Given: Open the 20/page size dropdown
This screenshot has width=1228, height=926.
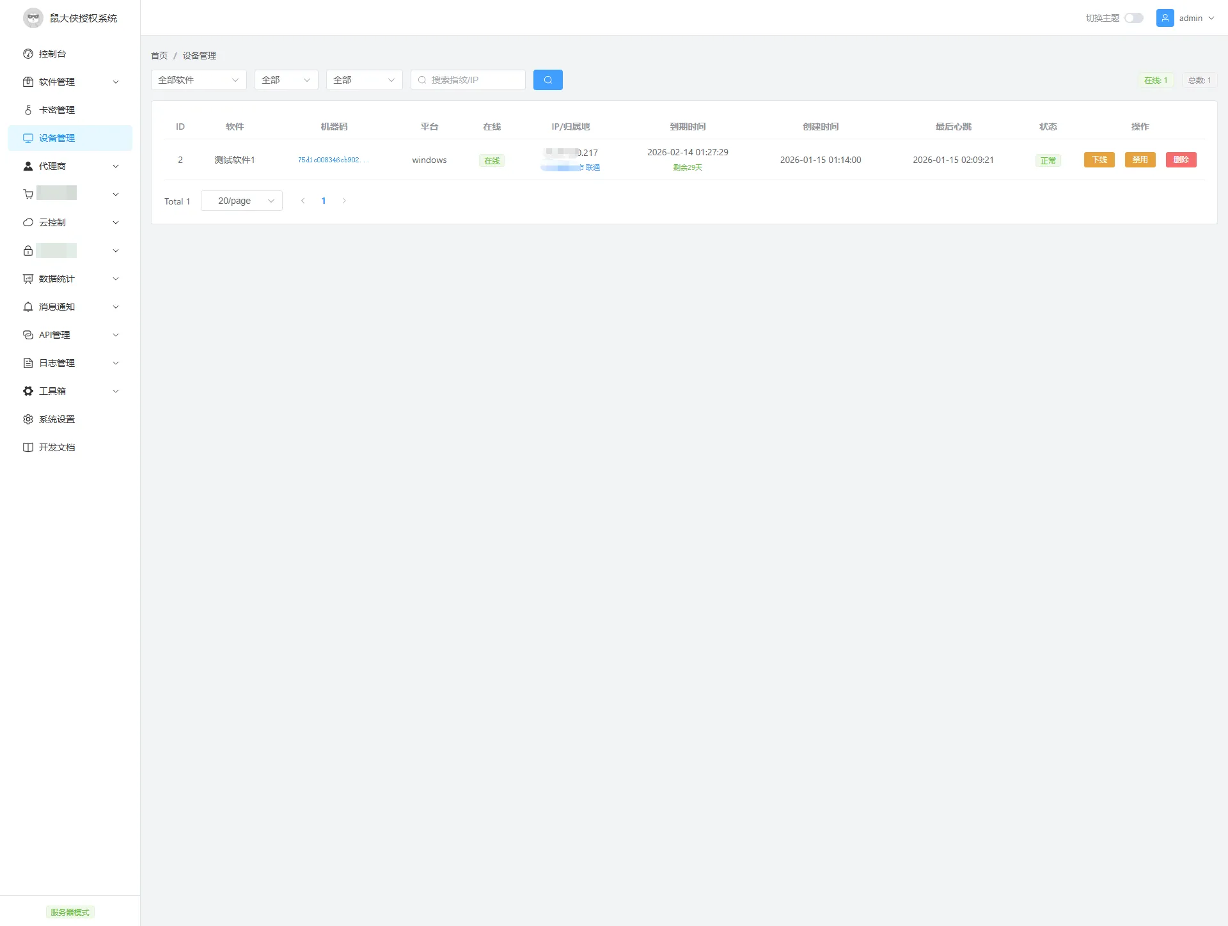Looking at the screenshot, I should pyautogui.click(x=241, y=201).
